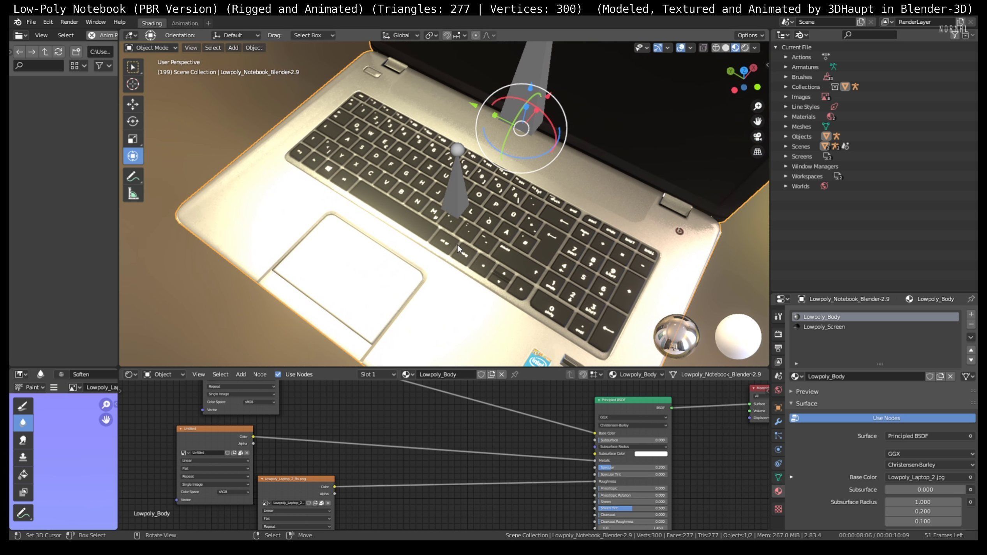This screenshot has width=987, height=555.
Task: Click the Annotate tool icon
Action: pyautogui.click(x=133, y=177)
